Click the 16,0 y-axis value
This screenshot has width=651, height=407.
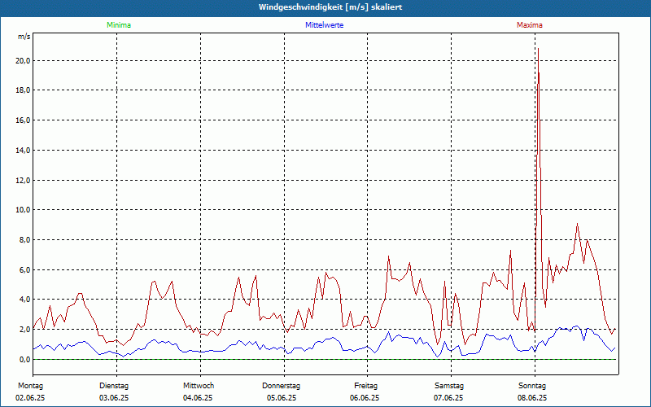click(x=23, y=120)
